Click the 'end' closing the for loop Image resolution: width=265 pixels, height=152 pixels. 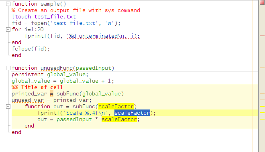tap(16, 43)
